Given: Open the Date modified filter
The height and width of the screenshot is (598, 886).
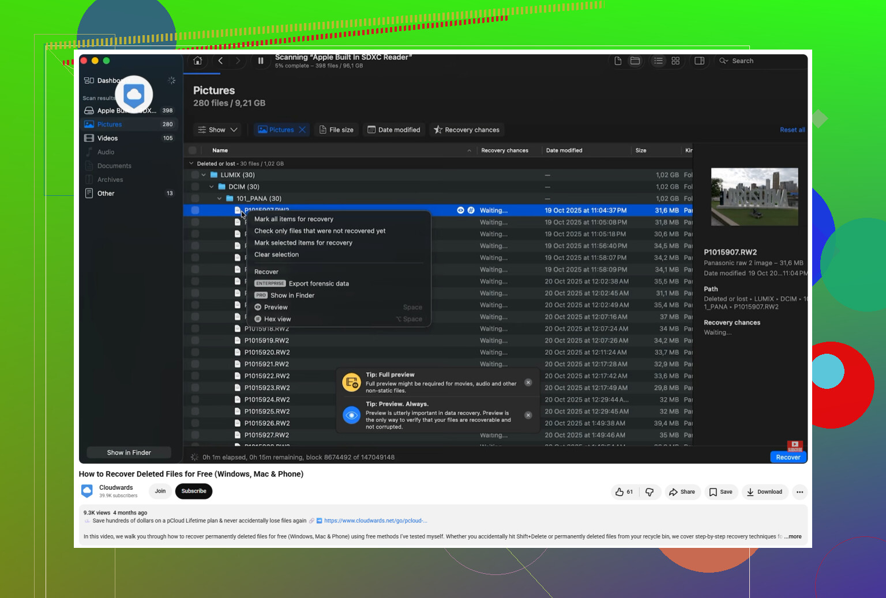Looking at the screenshot, I should pos(394,130).
